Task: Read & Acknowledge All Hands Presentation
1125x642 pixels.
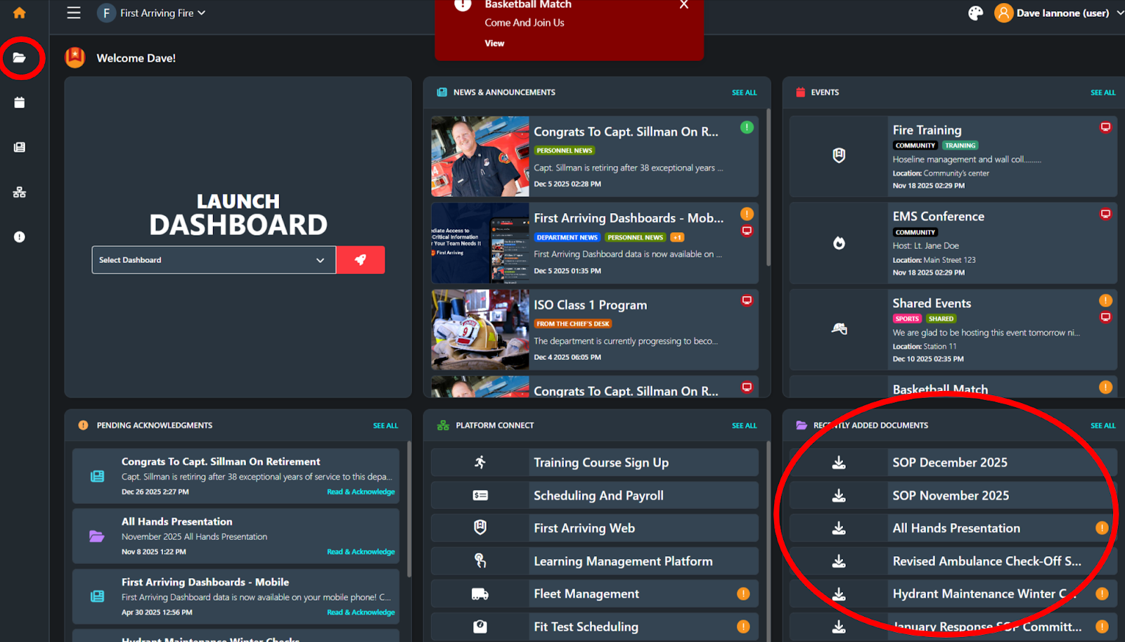Action: pyautogui.click(x=361, y=552)
